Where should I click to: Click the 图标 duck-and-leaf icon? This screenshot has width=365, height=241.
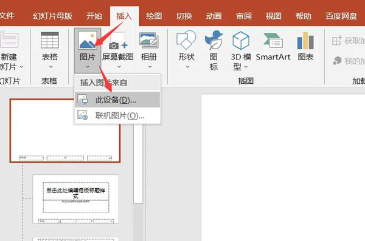coord(214,40)
